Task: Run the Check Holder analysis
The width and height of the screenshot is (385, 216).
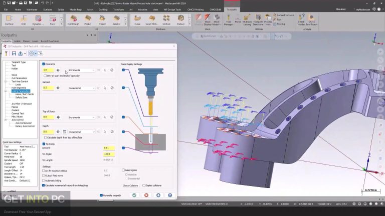Action: click(x=301, y=20)
